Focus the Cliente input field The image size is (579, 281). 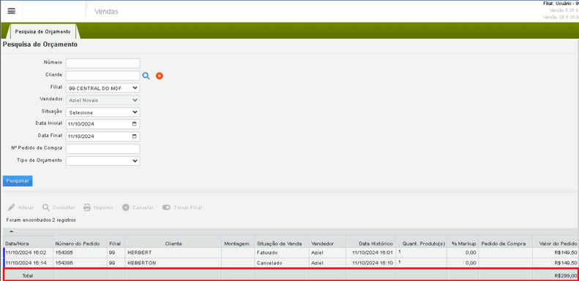pos(102,76)
